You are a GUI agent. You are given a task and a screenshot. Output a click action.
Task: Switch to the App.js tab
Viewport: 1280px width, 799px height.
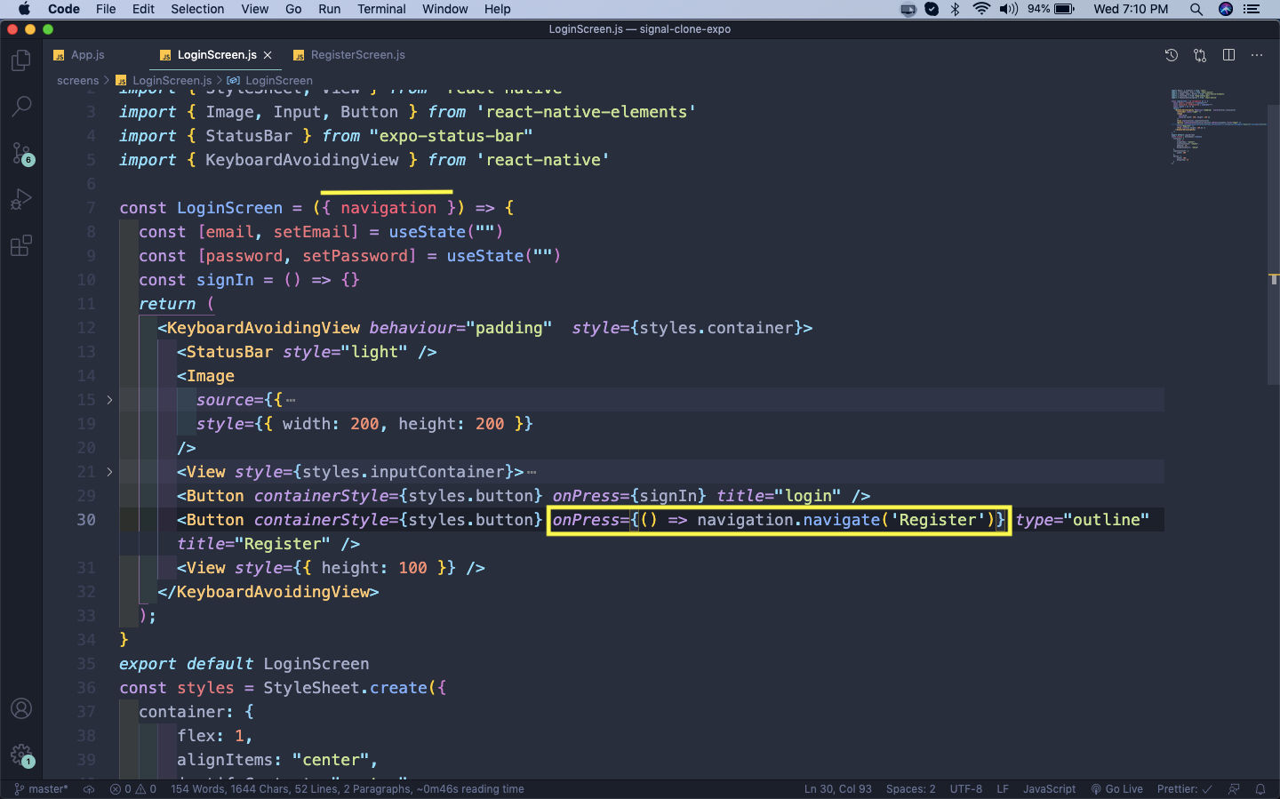pyautogui.click(x=79, y=55)
